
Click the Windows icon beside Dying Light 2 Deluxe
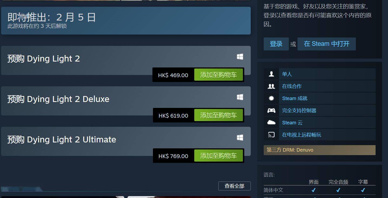240,97
